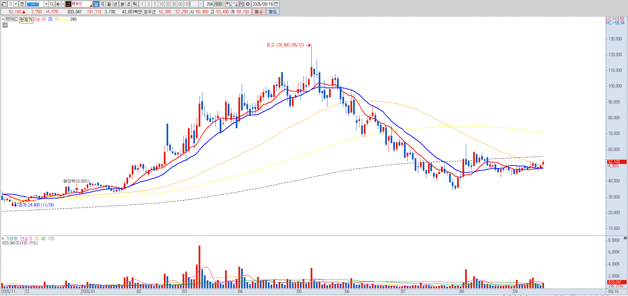The width and height of the screenshot is (628, 296).
Task: Choose the 30 interval button
Action: [174, 4]
